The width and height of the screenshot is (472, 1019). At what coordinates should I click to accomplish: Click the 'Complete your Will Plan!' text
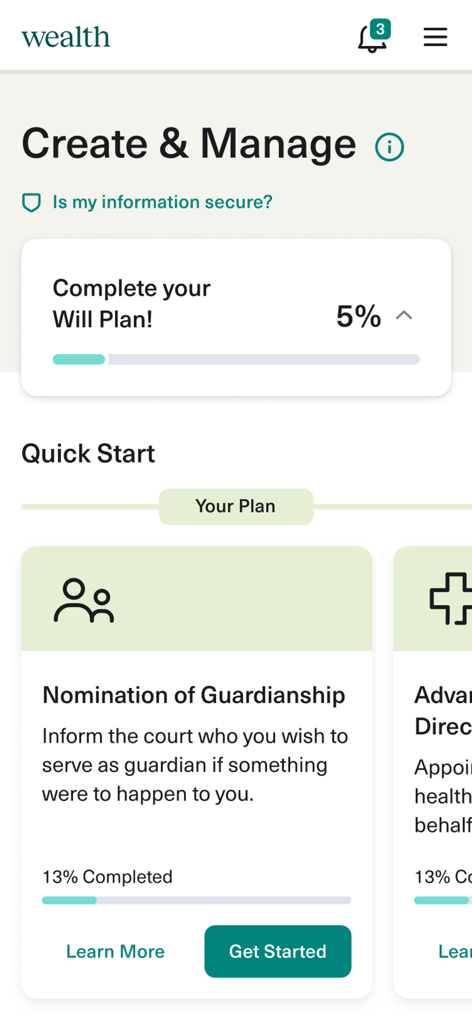click(131, 303)
